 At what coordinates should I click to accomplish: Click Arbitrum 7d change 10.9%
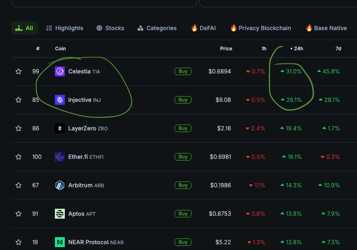pyautogui.click(x=329, y=185)
